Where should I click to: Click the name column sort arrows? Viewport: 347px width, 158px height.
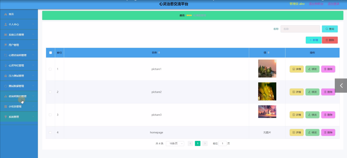click(x=159, y=53)
